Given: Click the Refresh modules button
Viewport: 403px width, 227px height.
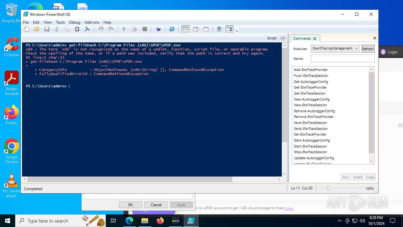Looking at the screenshot, I should [368, 49].
